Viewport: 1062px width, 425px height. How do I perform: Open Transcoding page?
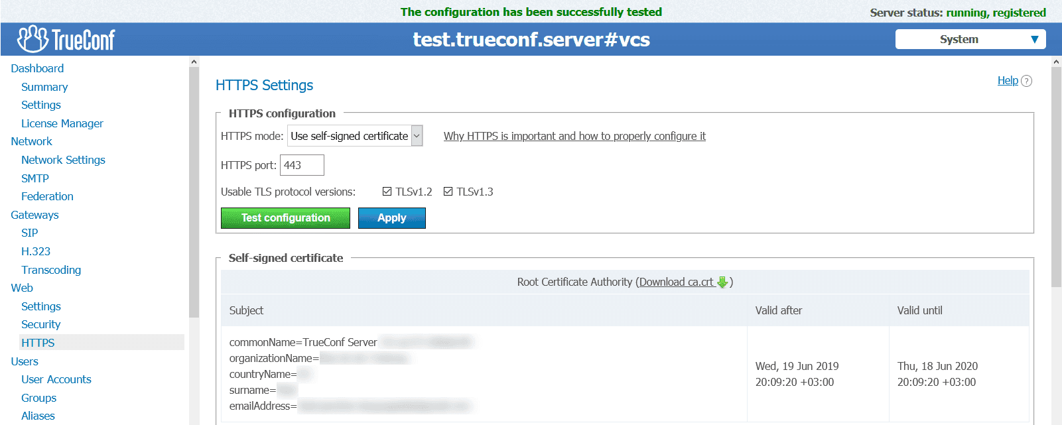pyautogui.click(x=51, y=270)
